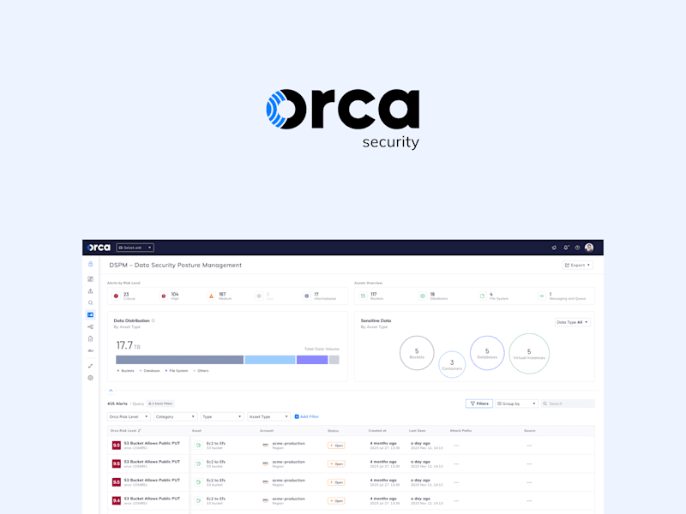Click the File System asset icon beside 4

(482, 296)
